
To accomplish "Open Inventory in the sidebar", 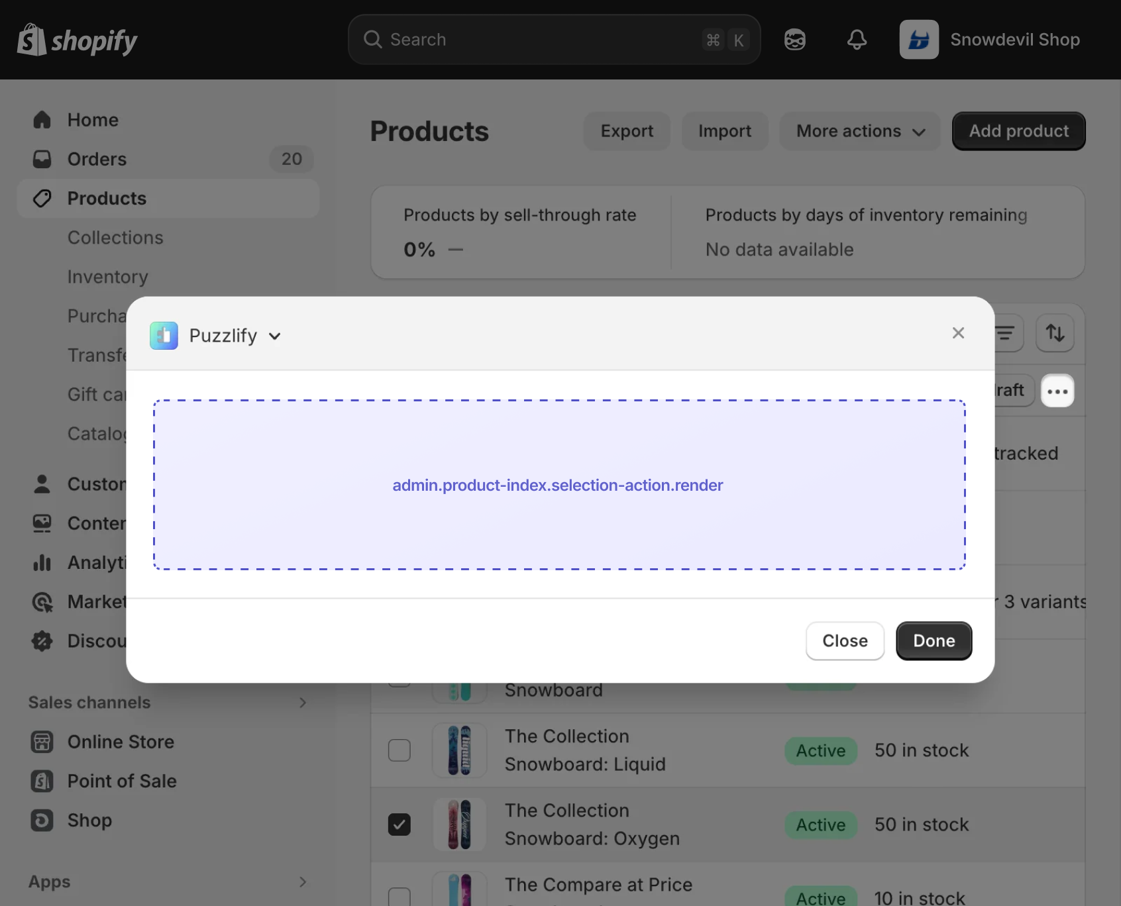I will click(107, 277).
